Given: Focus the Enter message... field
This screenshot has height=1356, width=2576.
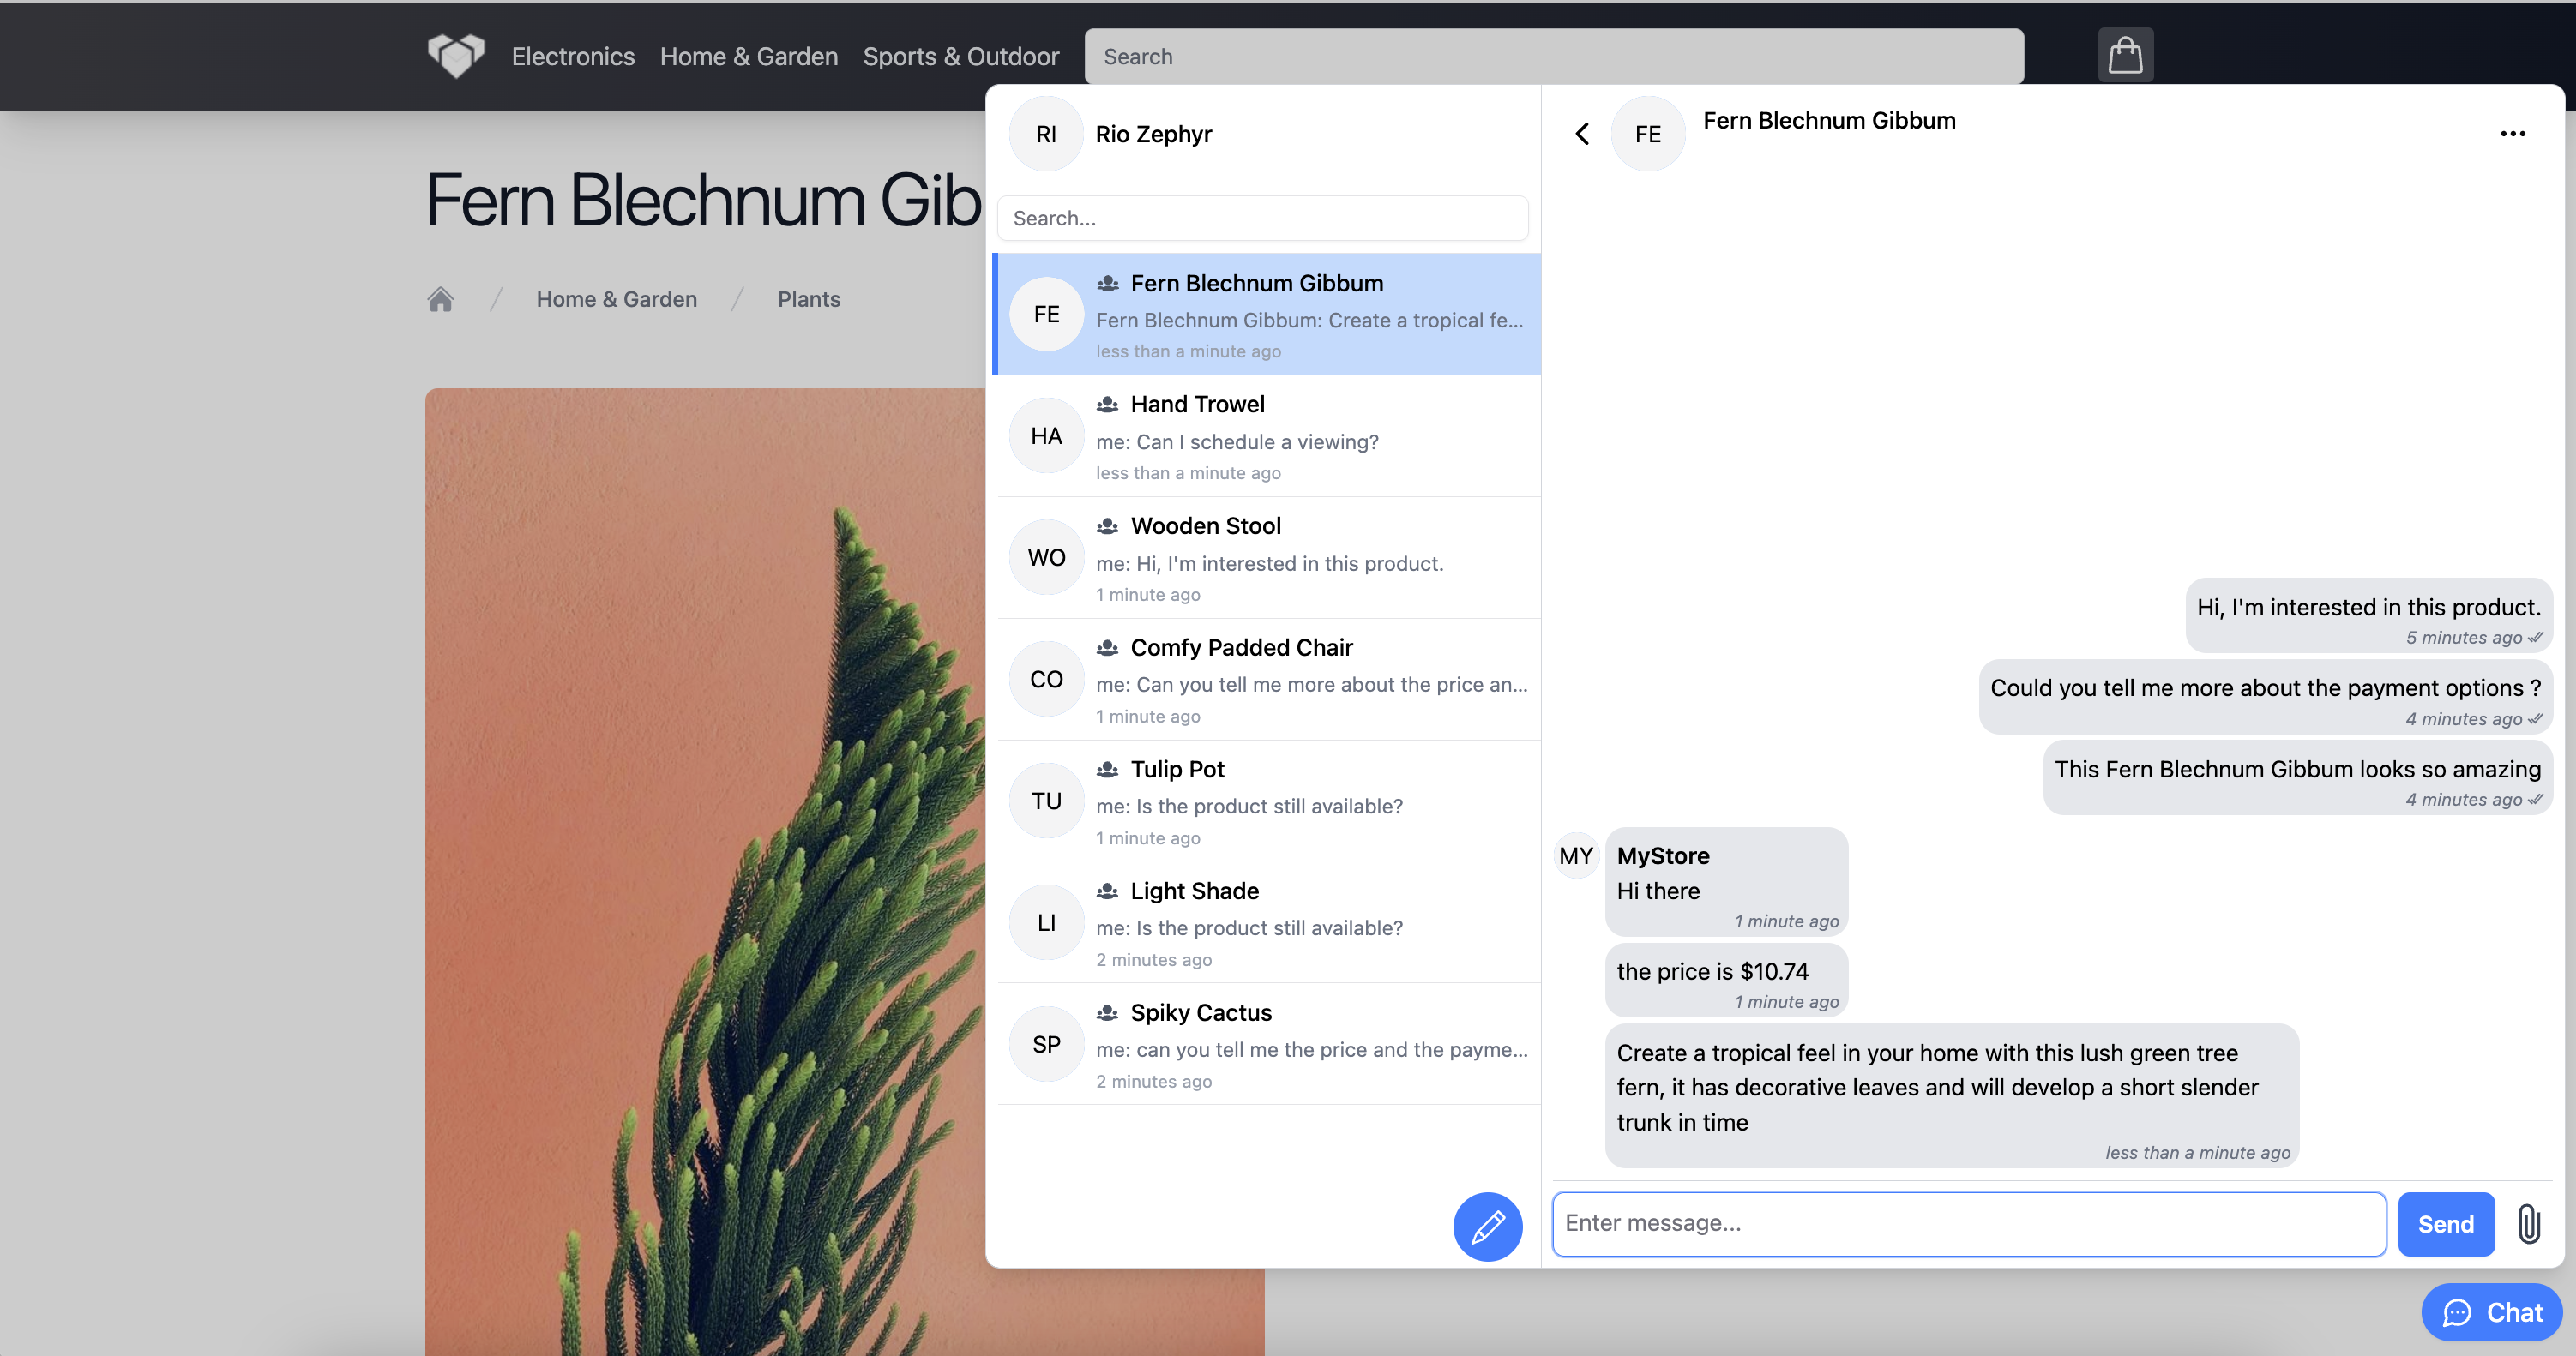Looking at the screenshot, I should 1968,1224.
